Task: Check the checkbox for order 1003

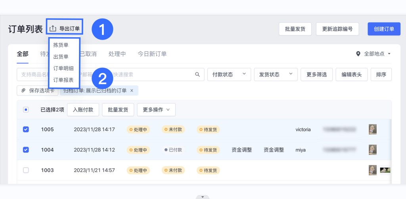Action: click(x=26, y=170)
